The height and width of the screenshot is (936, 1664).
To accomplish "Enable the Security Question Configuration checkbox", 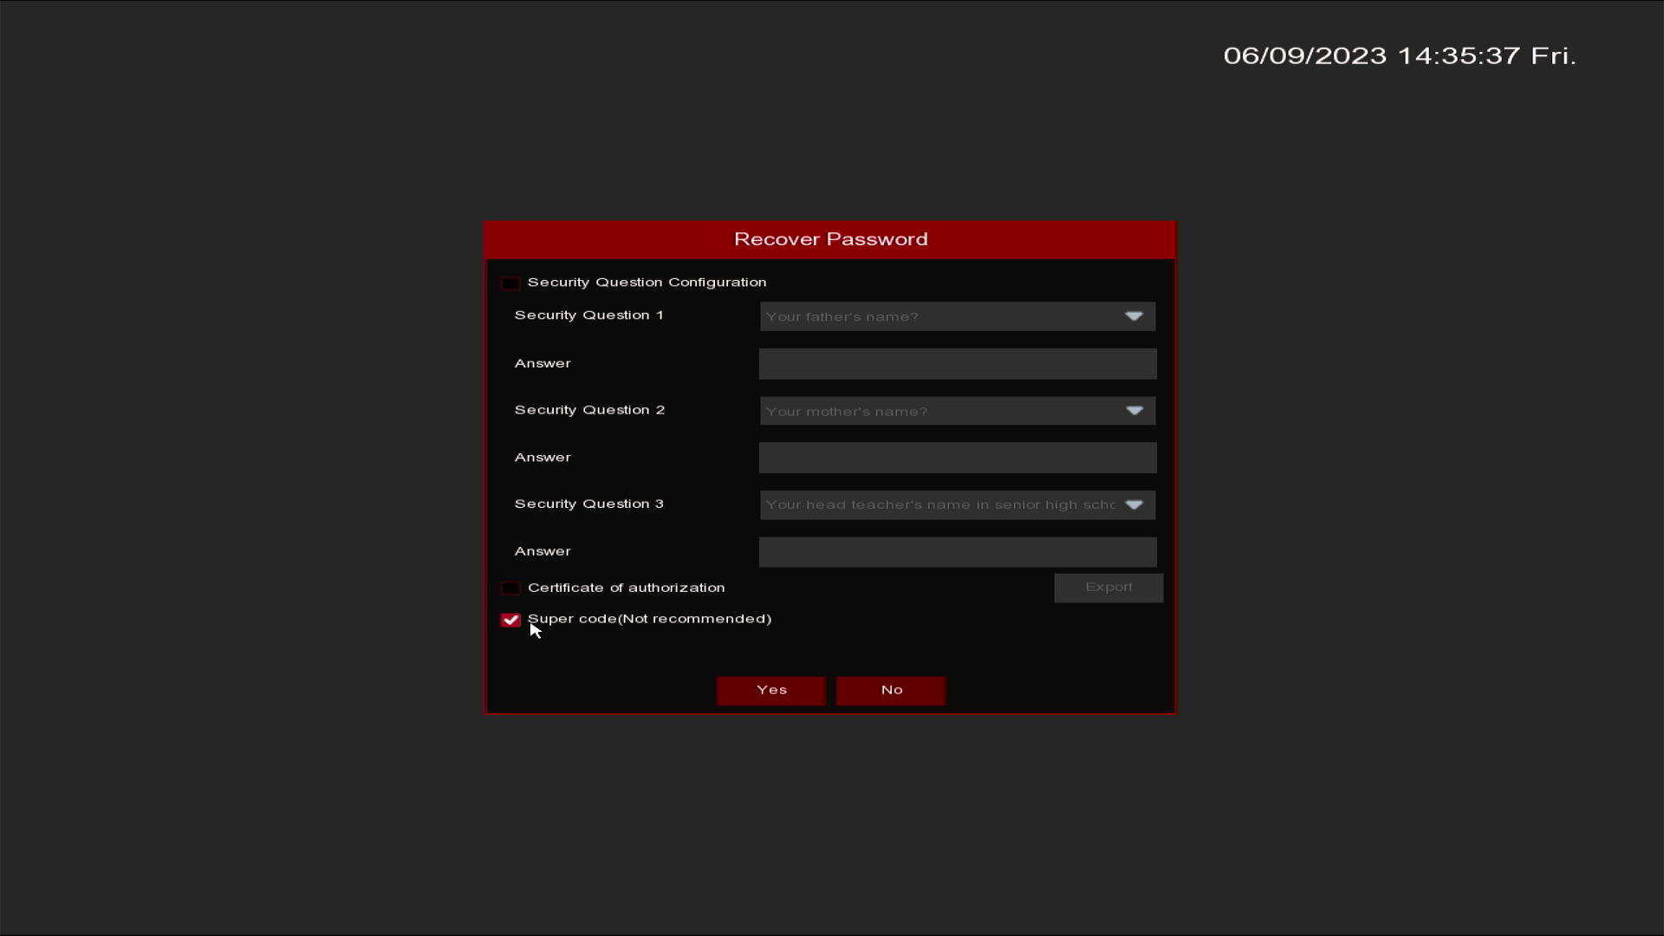I will tap(510, 283).
